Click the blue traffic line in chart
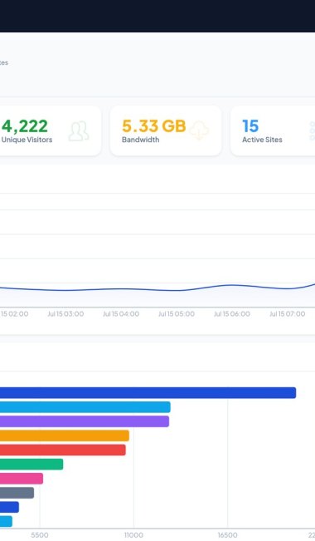 click(157, 289)
